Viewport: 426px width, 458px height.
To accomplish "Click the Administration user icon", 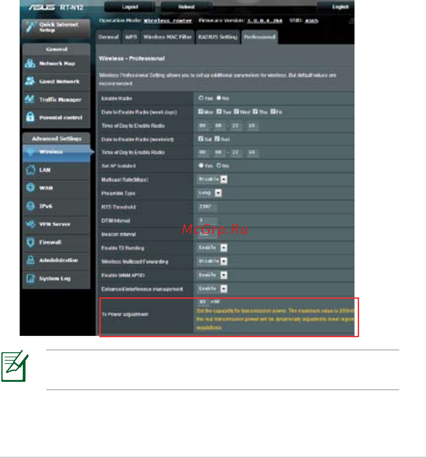I will tap(30, 260).
